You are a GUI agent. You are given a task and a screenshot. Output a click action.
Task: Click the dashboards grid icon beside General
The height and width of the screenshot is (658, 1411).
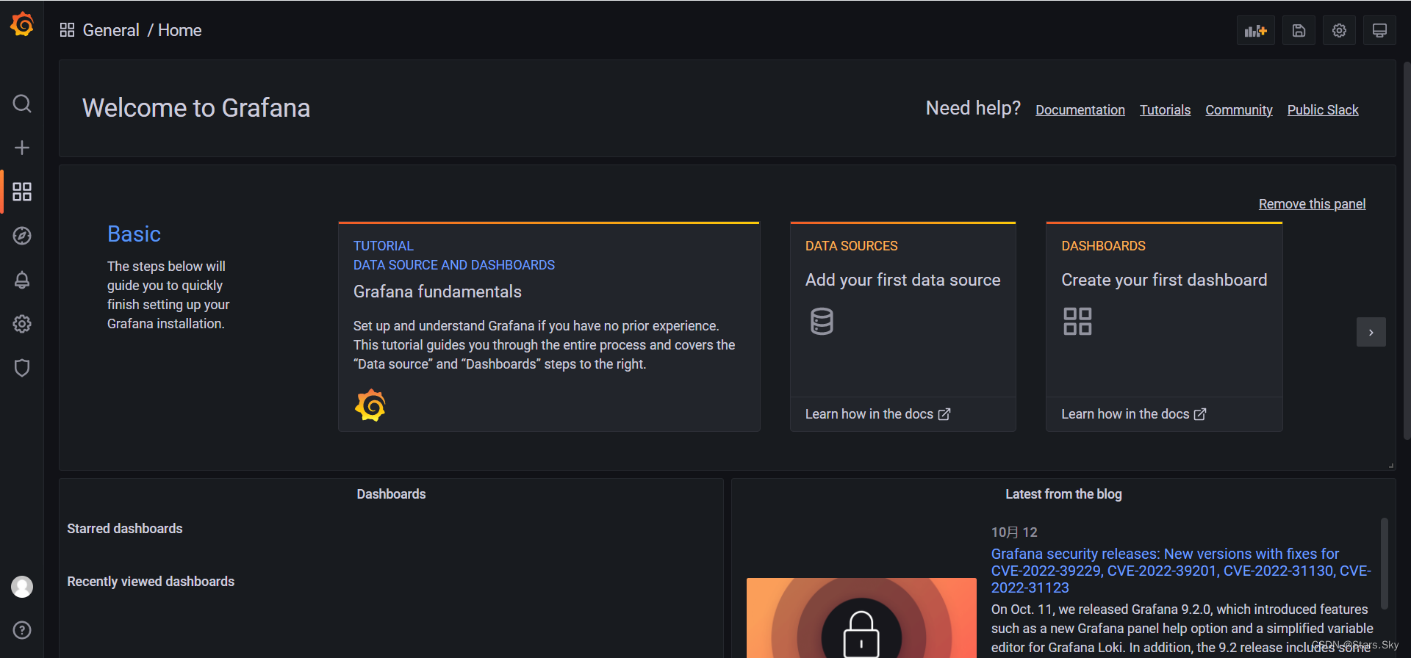67,30
